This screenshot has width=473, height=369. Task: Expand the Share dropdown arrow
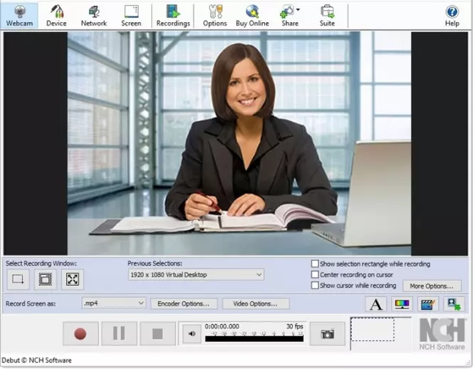pos(298,10)
